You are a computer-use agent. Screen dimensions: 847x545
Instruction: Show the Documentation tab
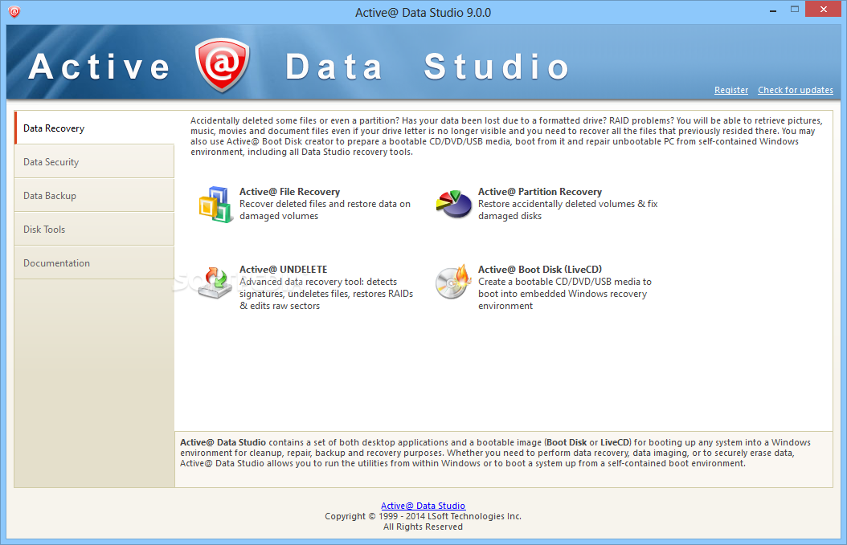coord(94,263)
